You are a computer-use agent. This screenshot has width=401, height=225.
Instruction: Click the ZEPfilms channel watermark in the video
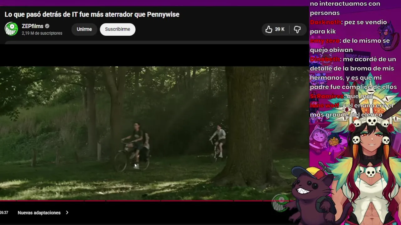280,202
